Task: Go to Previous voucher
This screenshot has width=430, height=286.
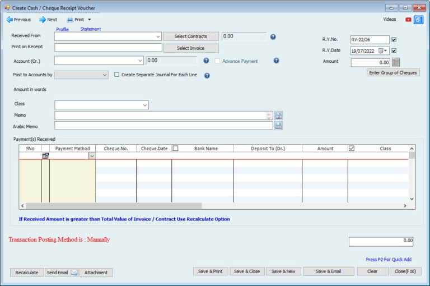Action: [x=18, y=20]
